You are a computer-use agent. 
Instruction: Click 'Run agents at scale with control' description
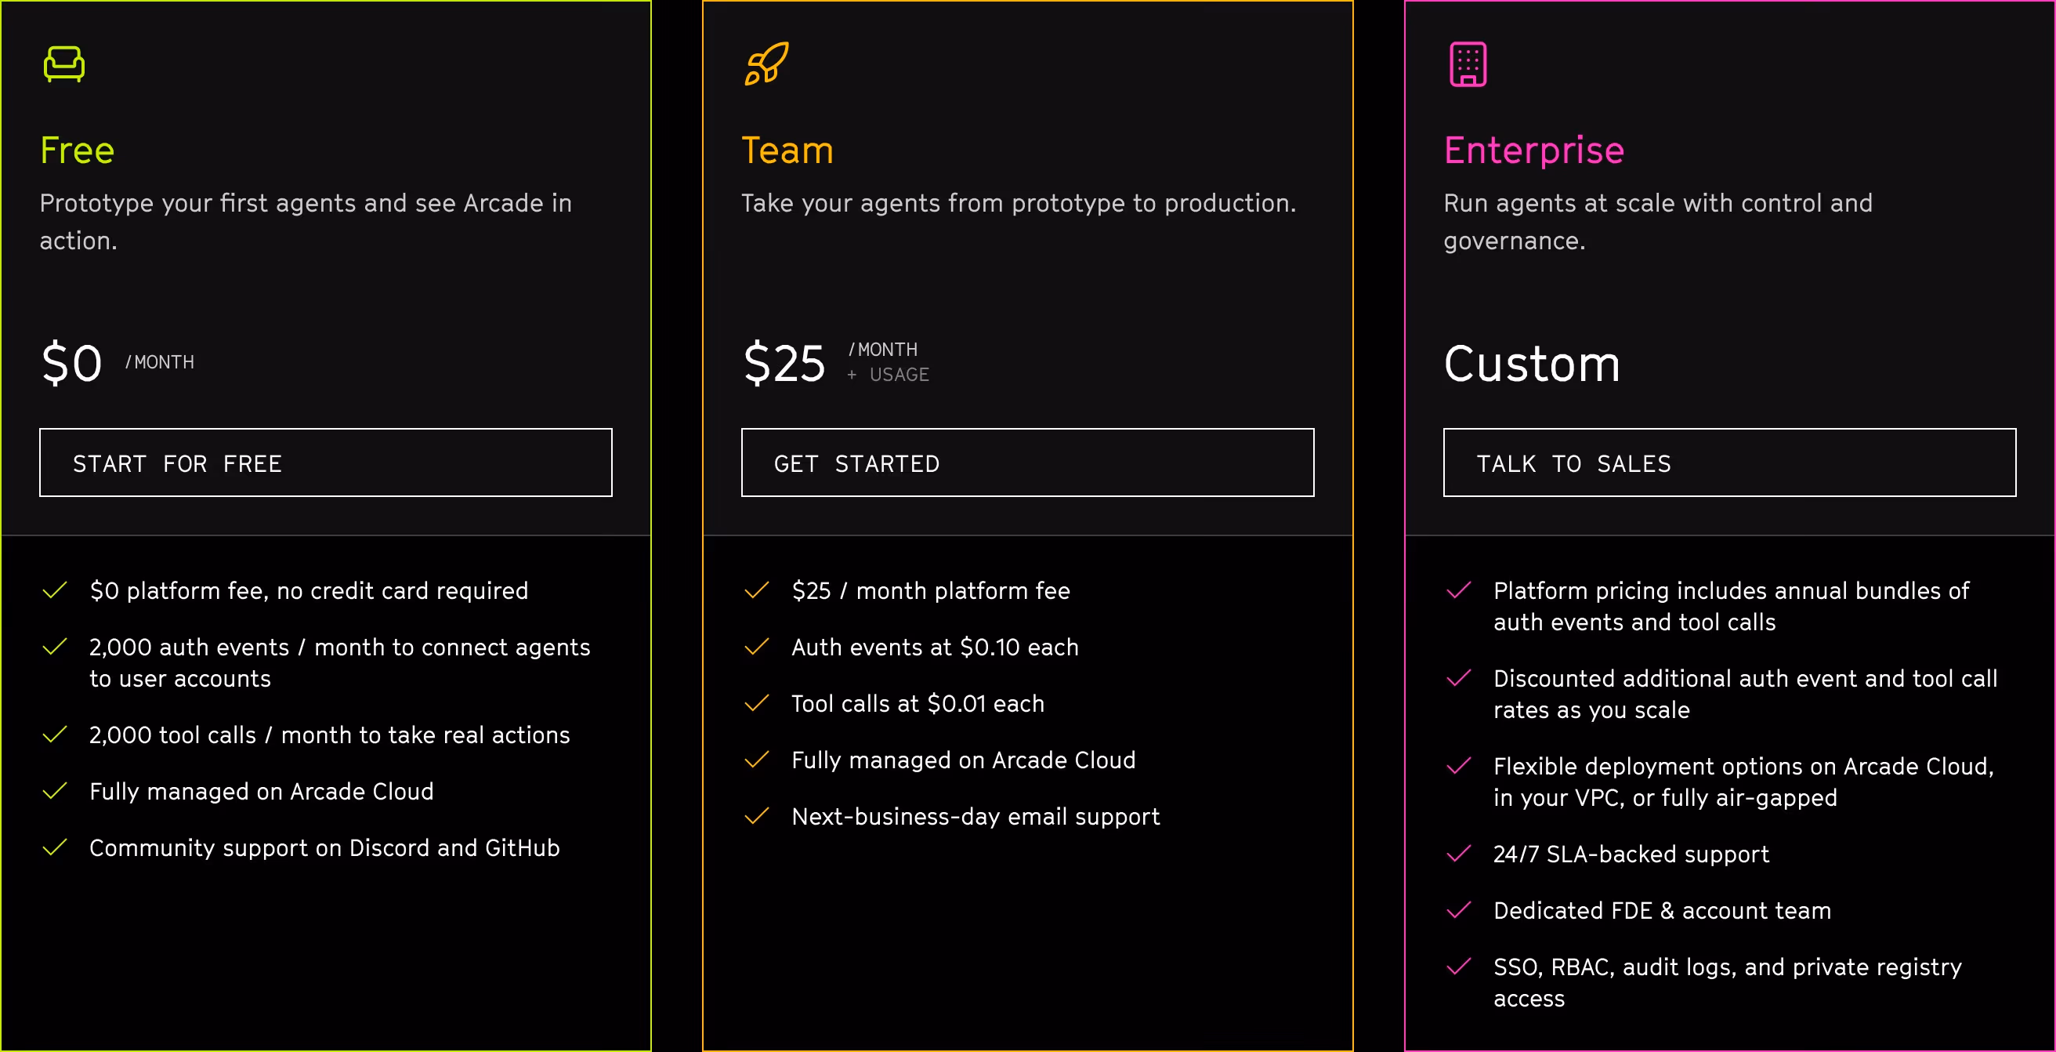1658,222
